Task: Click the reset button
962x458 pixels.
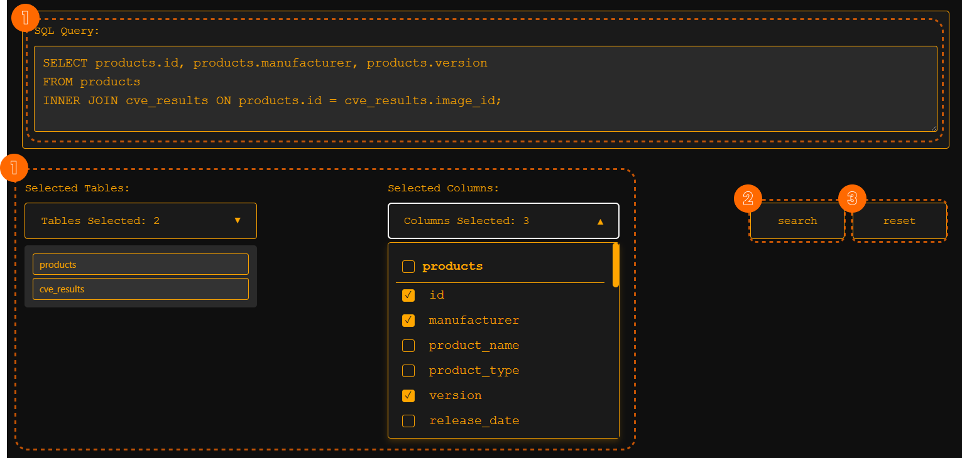Action: [x=899, y=221]
